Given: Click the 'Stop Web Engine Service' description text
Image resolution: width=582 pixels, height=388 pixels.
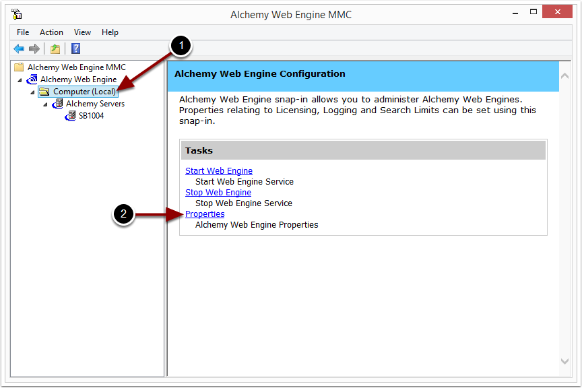Looking at the screenshot, I should tap(244, 203).
